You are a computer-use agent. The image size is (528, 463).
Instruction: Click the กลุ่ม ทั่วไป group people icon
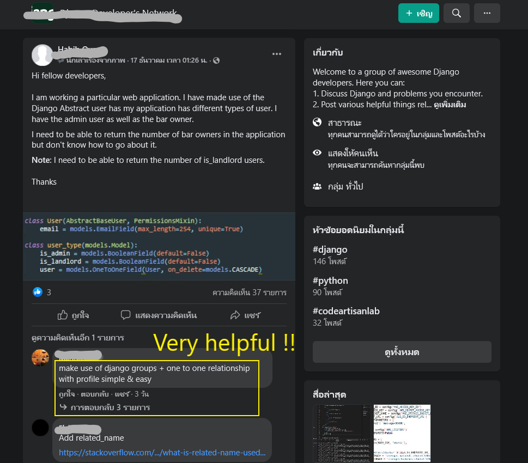[x=317, y=186]
